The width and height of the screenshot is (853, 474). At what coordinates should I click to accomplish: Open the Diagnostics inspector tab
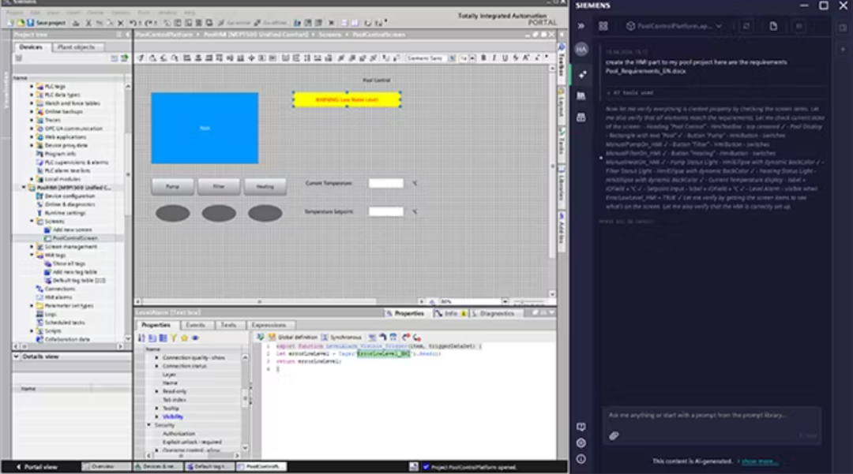pyautogui.click(x=493, y=313)
